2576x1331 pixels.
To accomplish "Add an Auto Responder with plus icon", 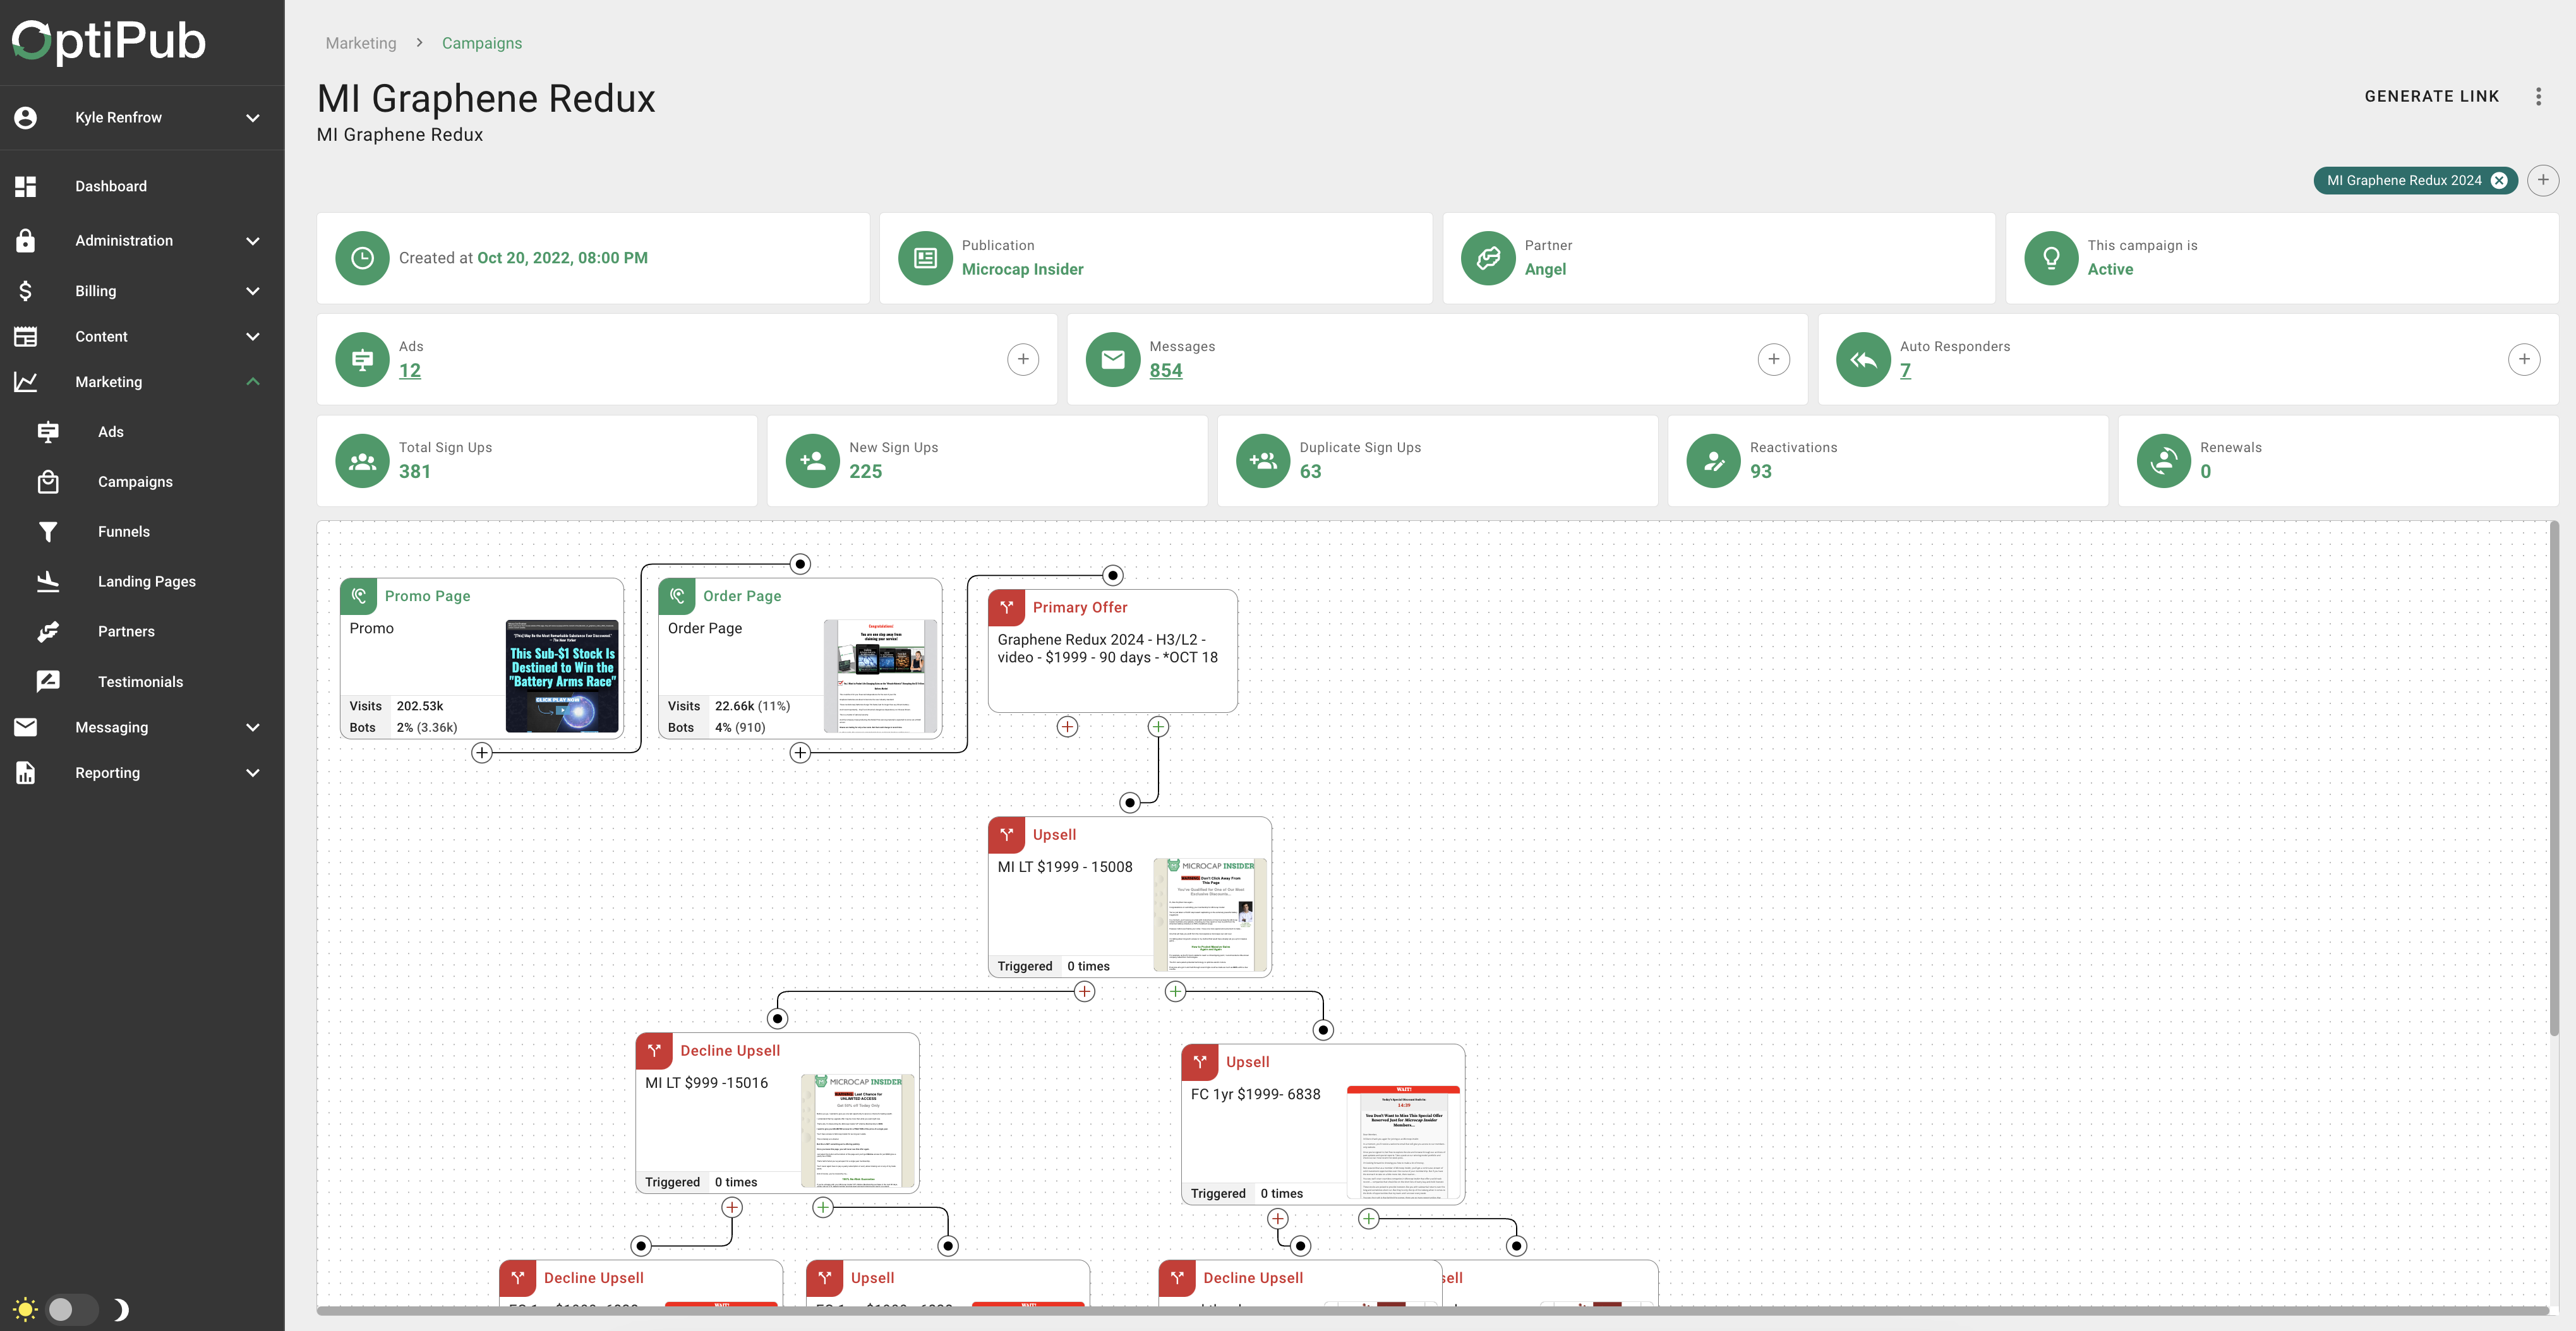I will point(2523,360).
